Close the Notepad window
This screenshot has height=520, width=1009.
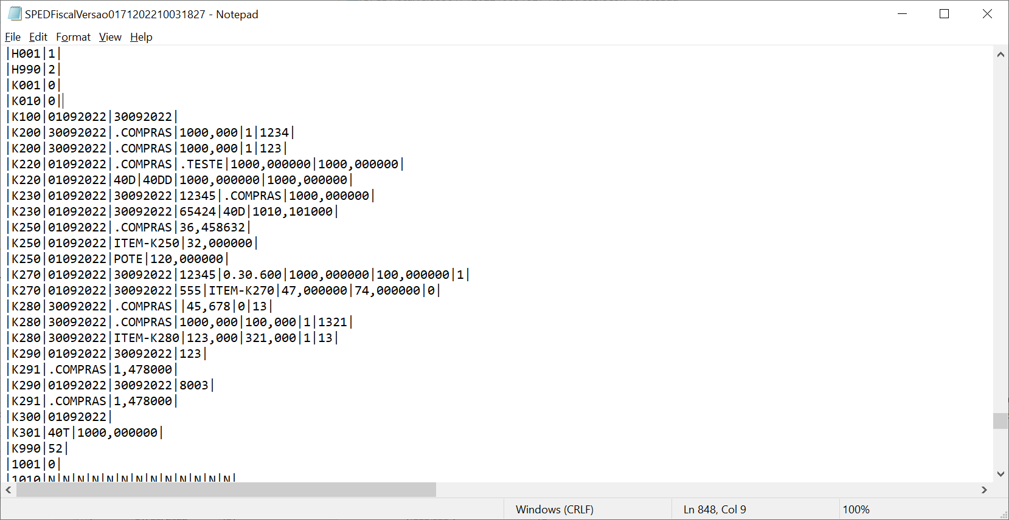coord(987,14)
